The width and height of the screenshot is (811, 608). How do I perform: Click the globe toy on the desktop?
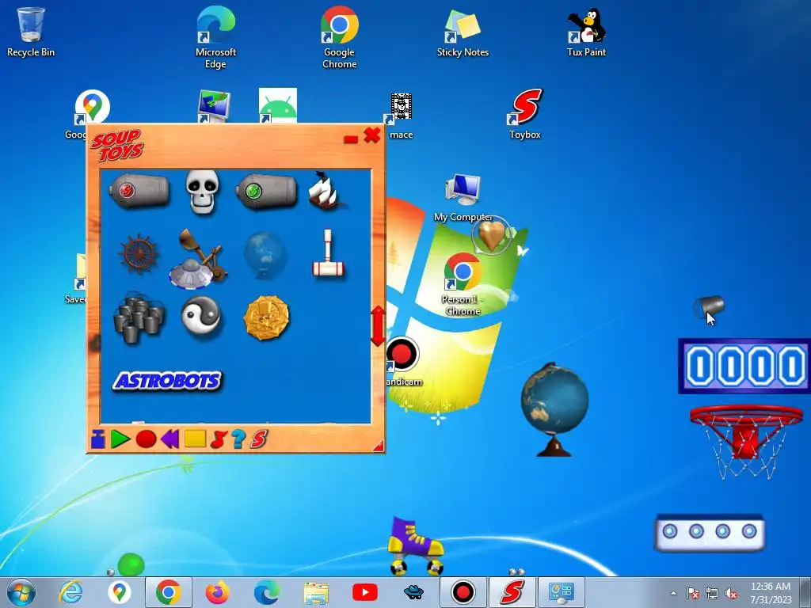pos(554,409)
